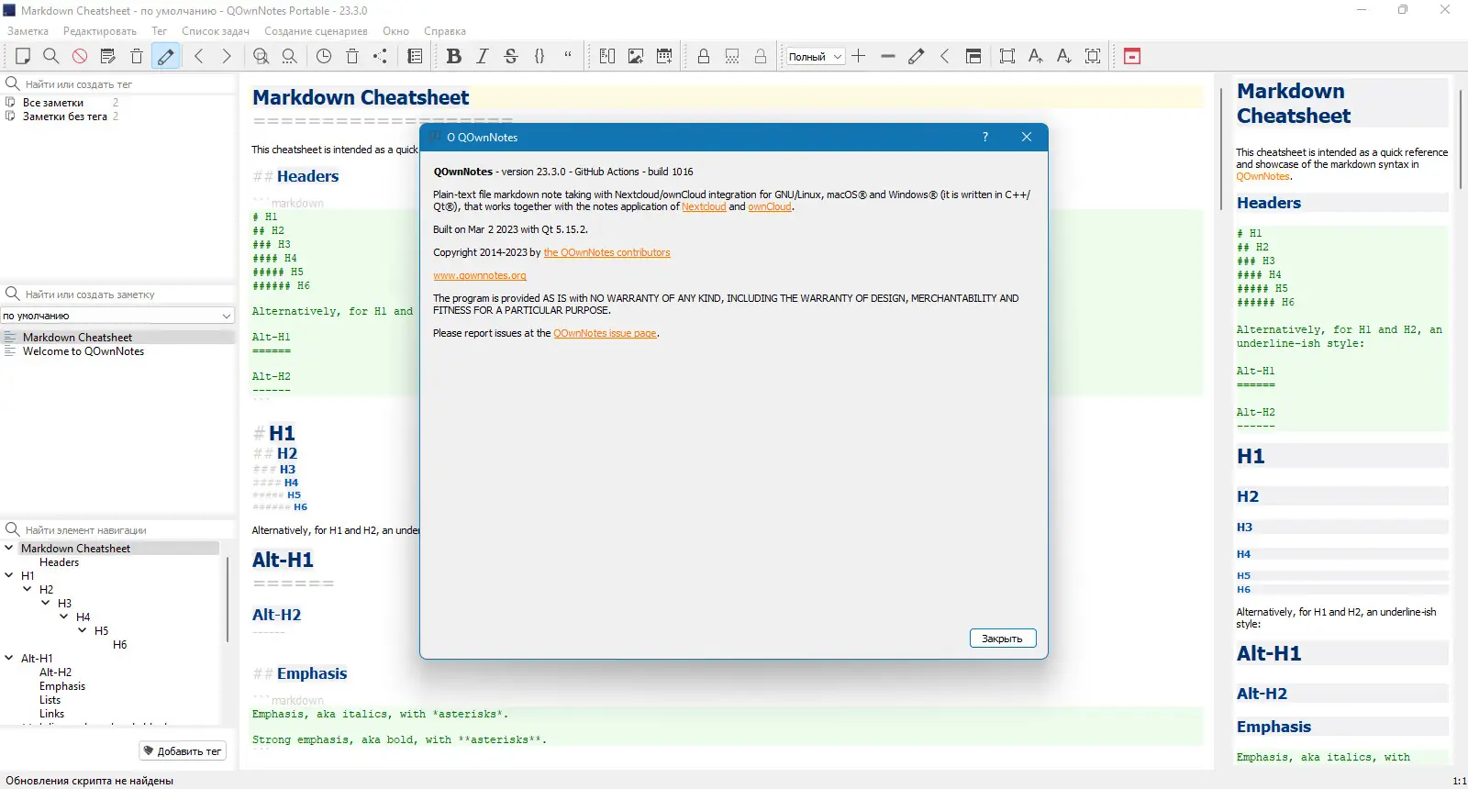This screenshot has width=1468, height=789.
Task: Open the 'Справка' menu
Action: [445, 31]
